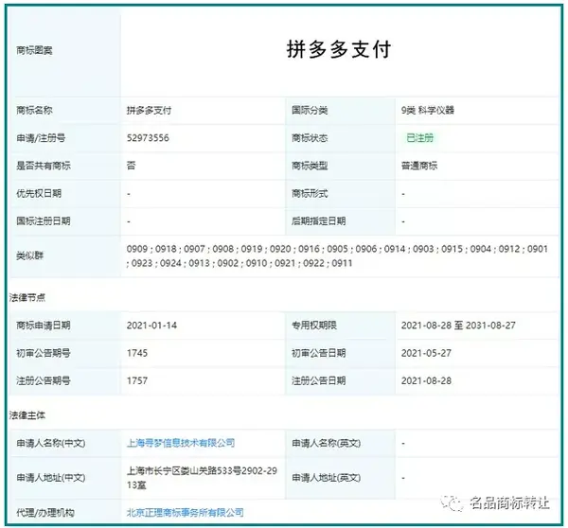This screenshot has width=568, height=528.
Task: Click the 商标名称 label
Action: click(34, 110)
